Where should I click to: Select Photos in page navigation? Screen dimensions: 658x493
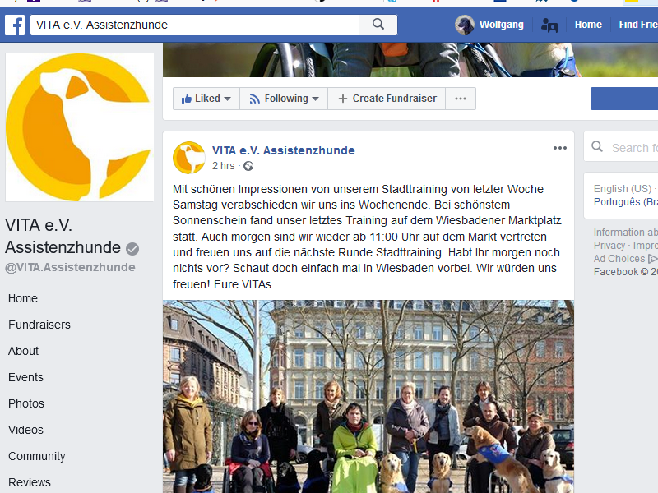click(x=26, y=403)
